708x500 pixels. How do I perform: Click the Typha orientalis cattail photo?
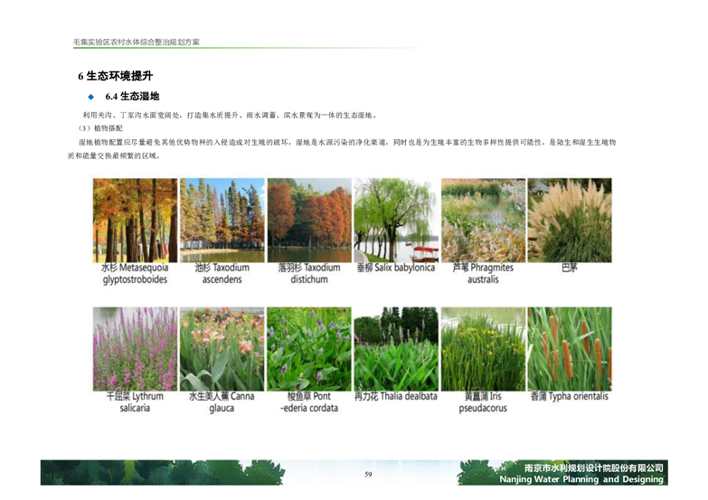(570, 348)
